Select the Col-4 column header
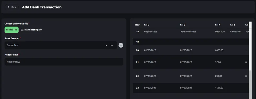 pos(218,25)
